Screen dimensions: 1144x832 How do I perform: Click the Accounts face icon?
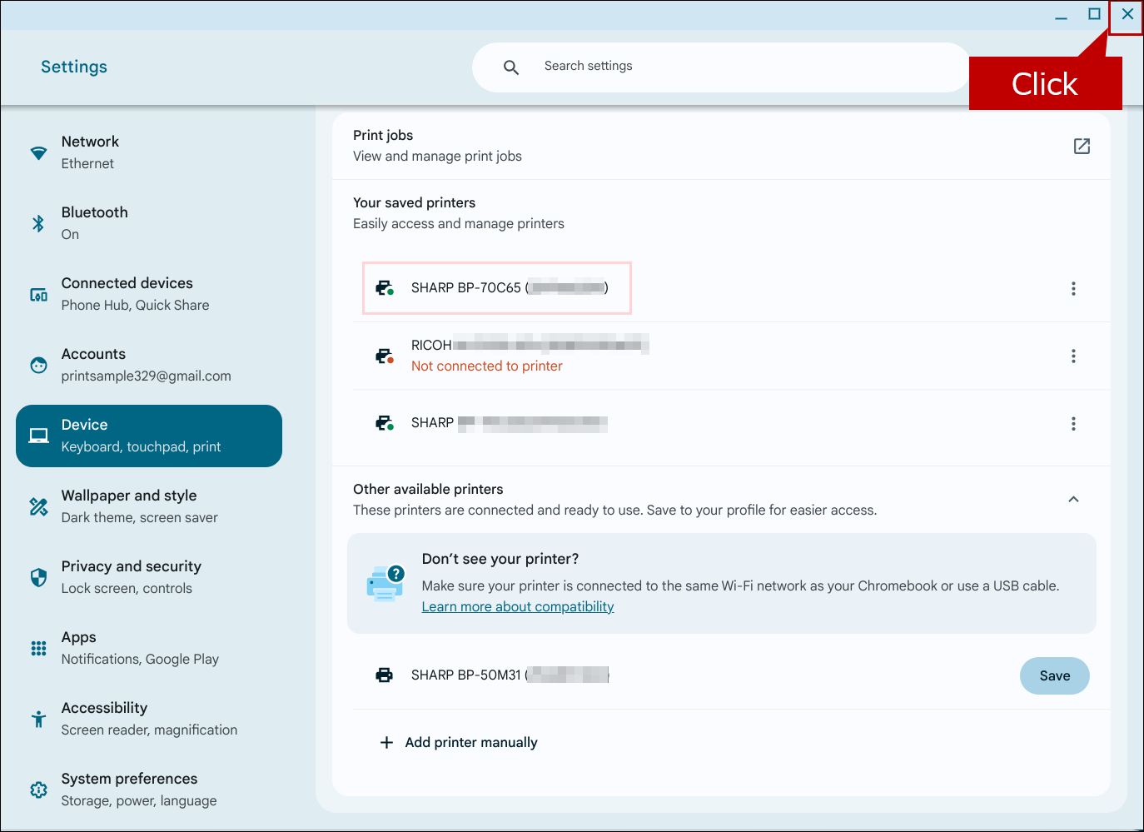[x=38, y=365]
